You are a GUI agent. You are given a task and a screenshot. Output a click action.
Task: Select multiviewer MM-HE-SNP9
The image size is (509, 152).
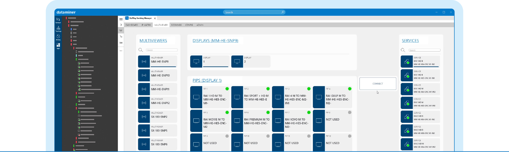(158, 62)
